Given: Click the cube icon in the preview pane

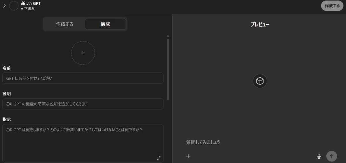Looking at the screenshot, I should pos(260,81).
